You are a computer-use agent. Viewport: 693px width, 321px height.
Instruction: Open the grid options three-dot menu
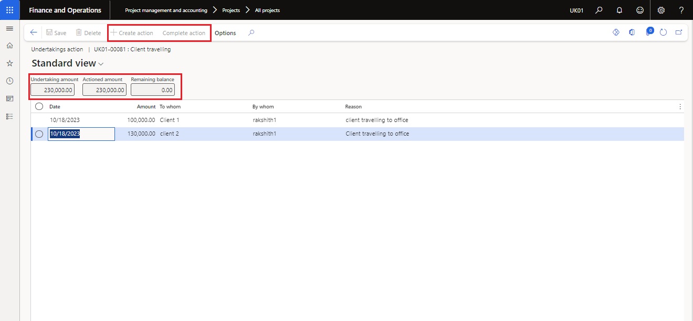coord(680,106)
